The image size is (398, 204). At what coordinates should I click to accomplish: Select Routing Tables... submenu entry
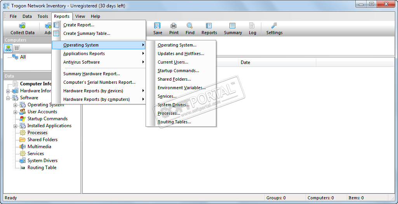pos(181,122)
